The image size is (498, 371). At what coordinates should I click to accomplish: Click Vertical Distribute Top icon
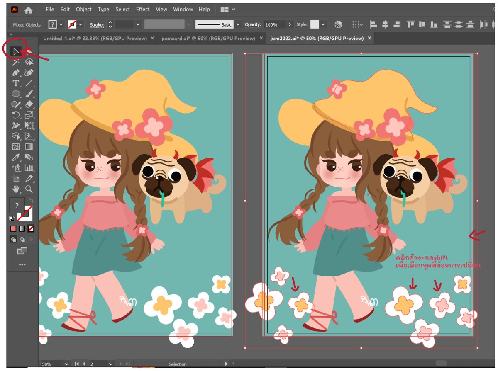(448, 25)
